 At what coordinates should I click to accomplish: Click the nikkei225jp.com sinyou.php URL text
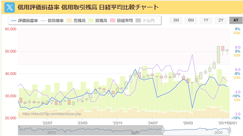(x=52, y=114)
